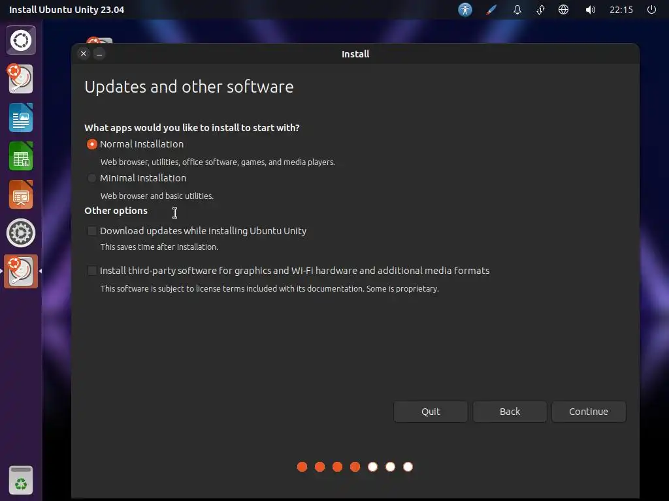Image resolution: width=669 pixels, height=501 pixels.
Task: Open the notifications bell indicator
Action: point(517,9)
